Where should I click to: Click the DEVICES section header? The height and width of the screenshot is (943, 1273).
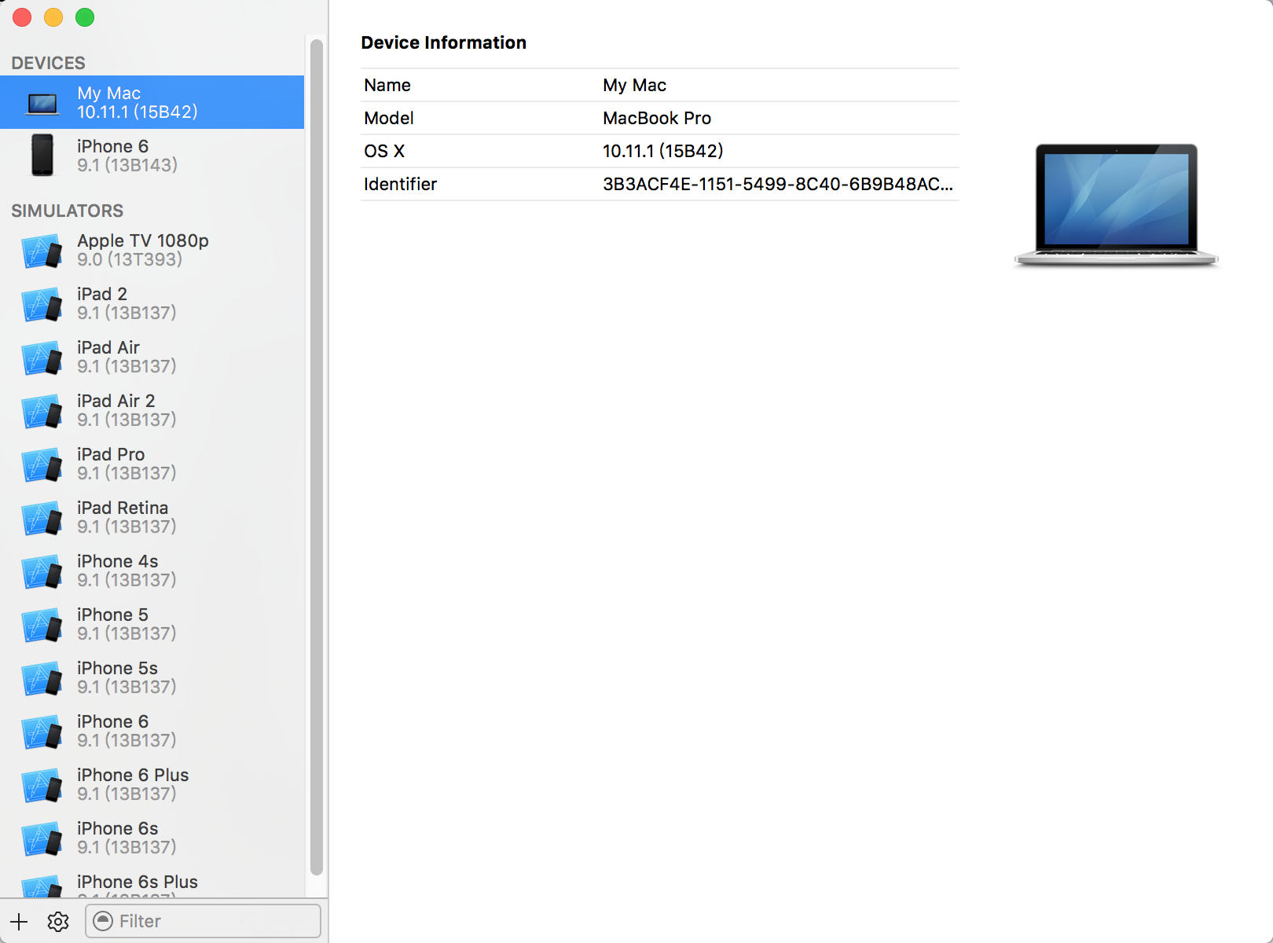48,63
